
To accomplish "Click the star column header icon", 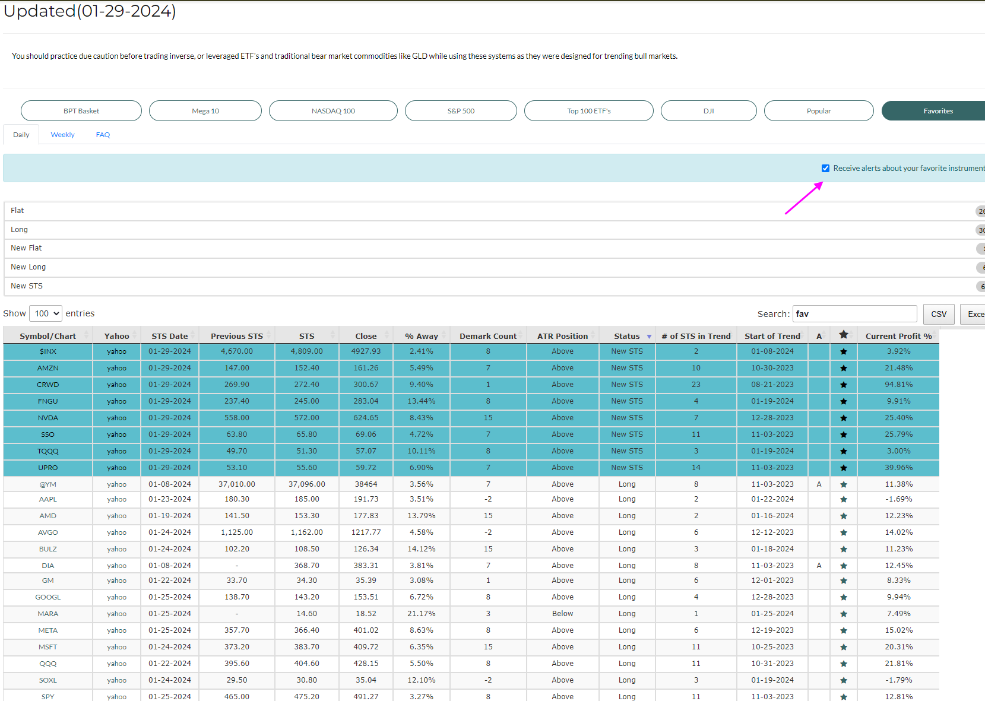I will click(843, 335).
